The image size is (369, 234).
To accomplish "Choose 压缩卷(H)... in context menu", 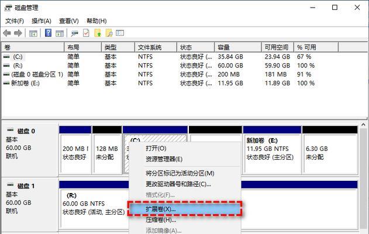I will pos(185,220).
